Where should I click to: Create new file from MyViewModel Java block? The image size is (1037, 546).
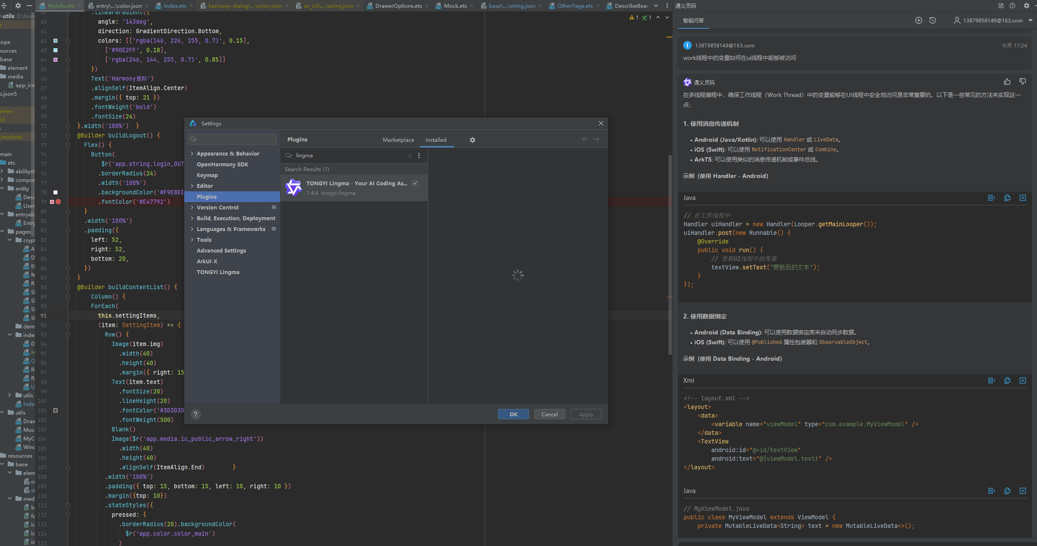1023,491
